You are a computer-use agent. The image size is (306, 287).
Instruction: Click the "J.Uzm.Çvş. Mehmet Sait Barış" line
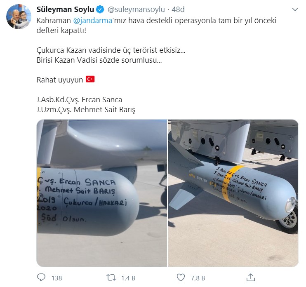tap(86, 110)
